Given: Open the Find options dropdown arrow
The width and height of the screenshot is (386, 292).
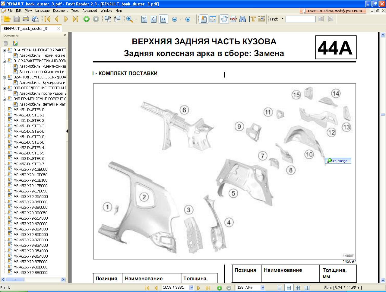Looking at the screenshot, I should click(x=283, y=19).
